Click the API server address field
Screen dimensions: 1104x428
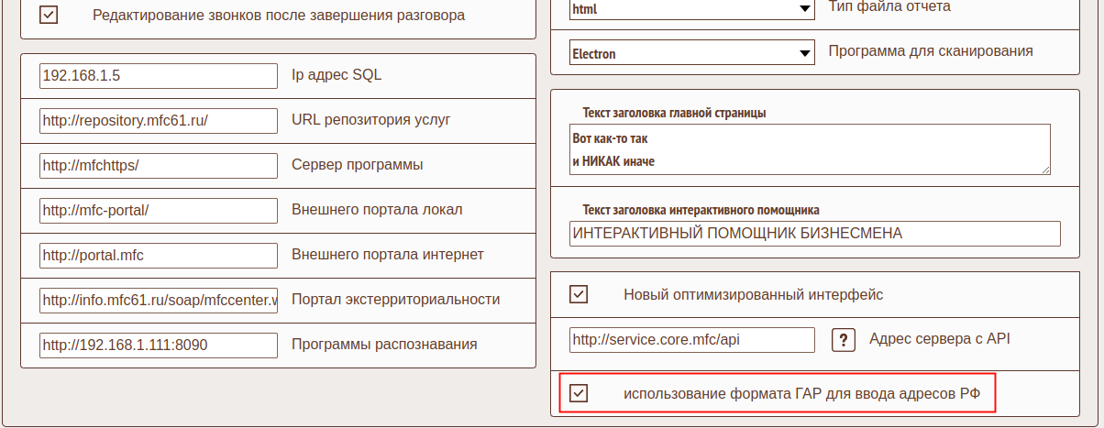click(691, 340)
